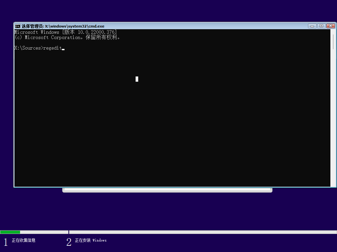
Task: Click the '正在收集信息' step label
Action: 23,240
